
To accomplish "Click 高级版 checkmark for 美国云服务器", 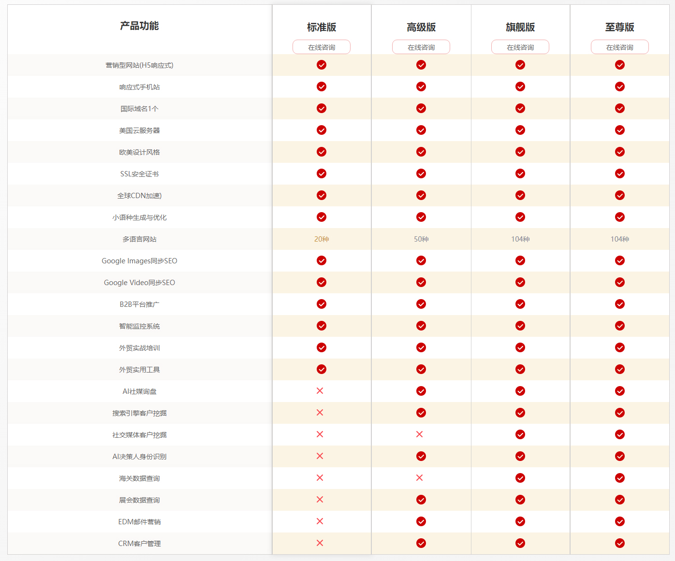I will coord(421,130).
